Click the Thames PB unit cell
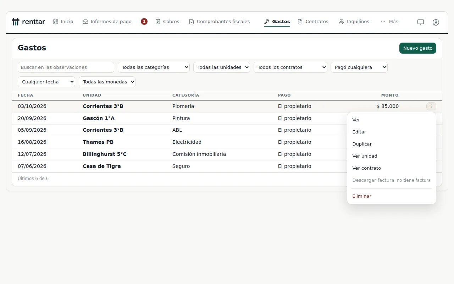 98,142
